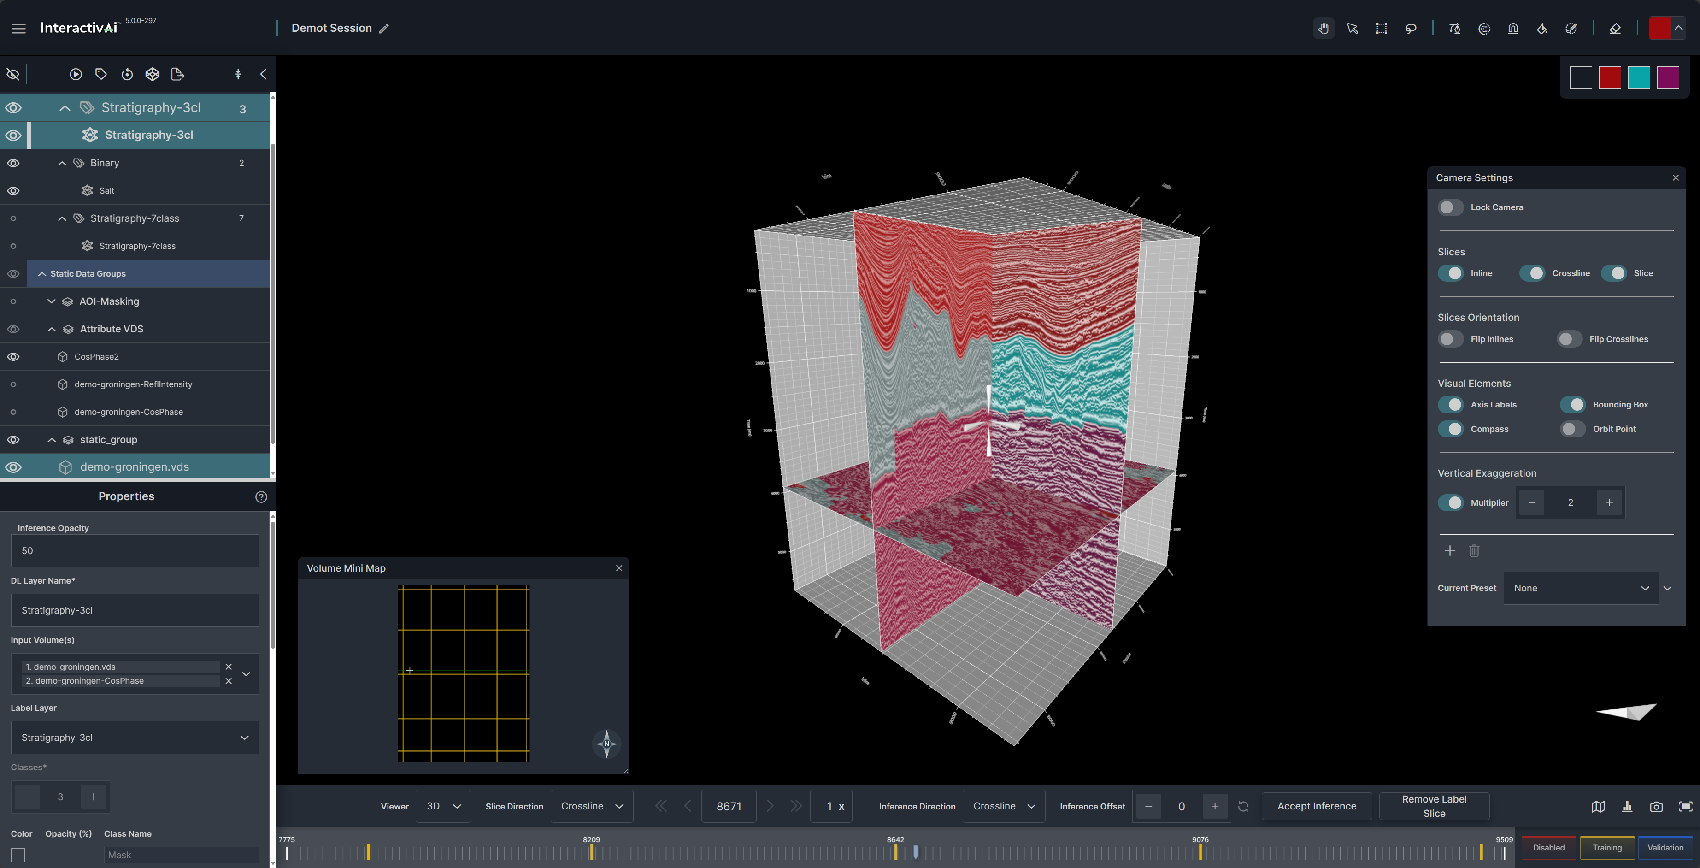Open the Slice Direction Crossline dropdown
1700x868 pixels.
pos(591,807)
